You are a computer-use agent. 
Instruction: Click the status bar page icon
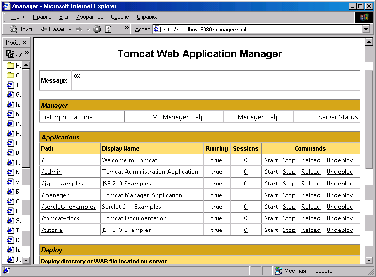(x=7, y=271)
